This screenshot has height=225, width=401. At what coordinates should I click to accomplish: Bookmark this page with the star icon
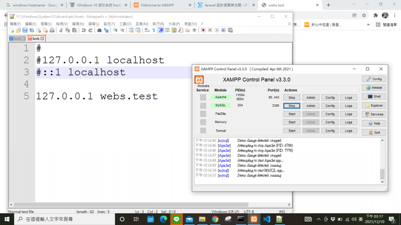[364, 15]
